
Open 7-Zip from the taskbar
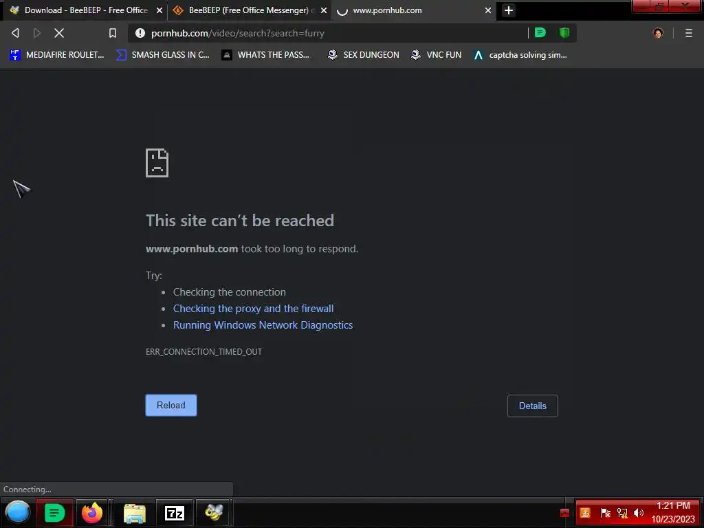coord(175,513)
